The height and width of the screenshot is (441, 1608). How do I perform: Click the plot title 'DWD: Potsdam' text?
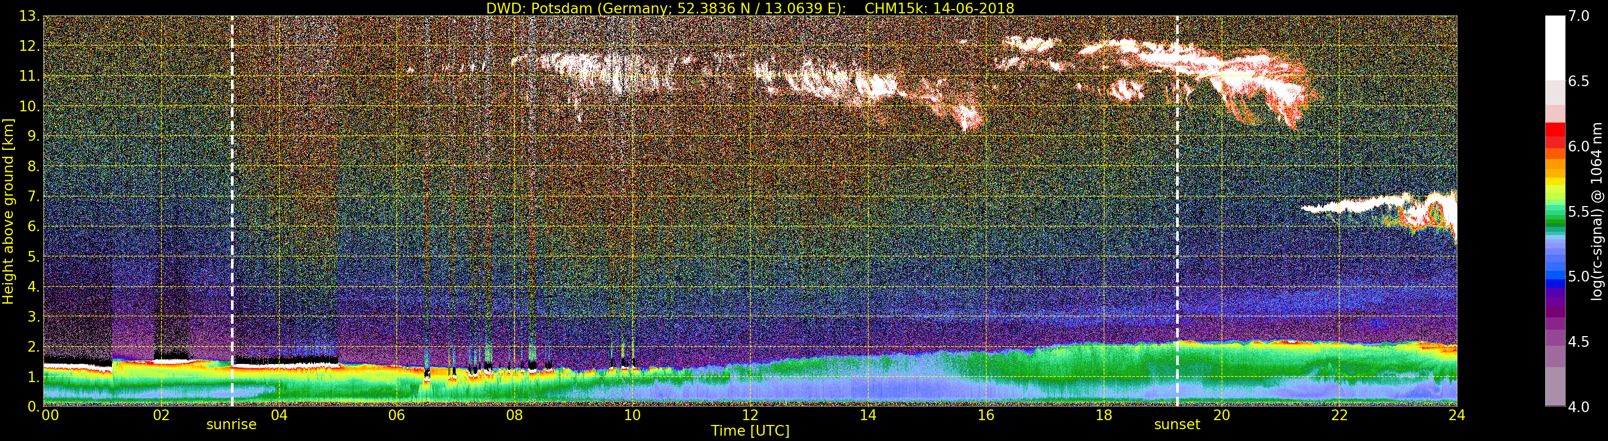(537, 8)
